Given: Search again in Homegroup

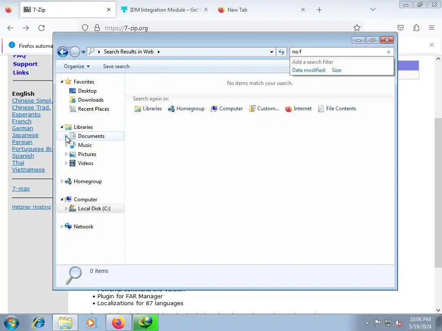Looking at the screenshot, I should coord(186,109).
